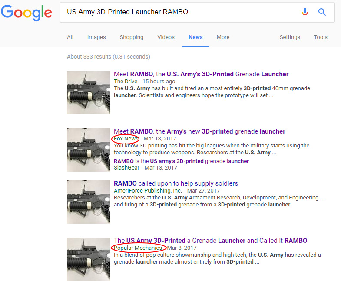This screenshot has height=284, width=341.
Task: Click 'AmeriForce Publishing, Inc.' source name
Action: [148, 191]
